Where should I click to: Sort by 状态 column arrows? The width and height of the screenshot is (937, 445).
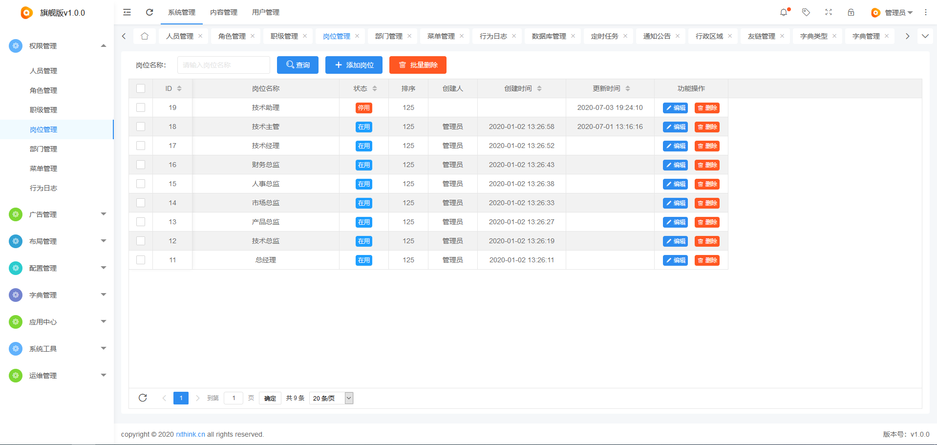tap(375, 88)
